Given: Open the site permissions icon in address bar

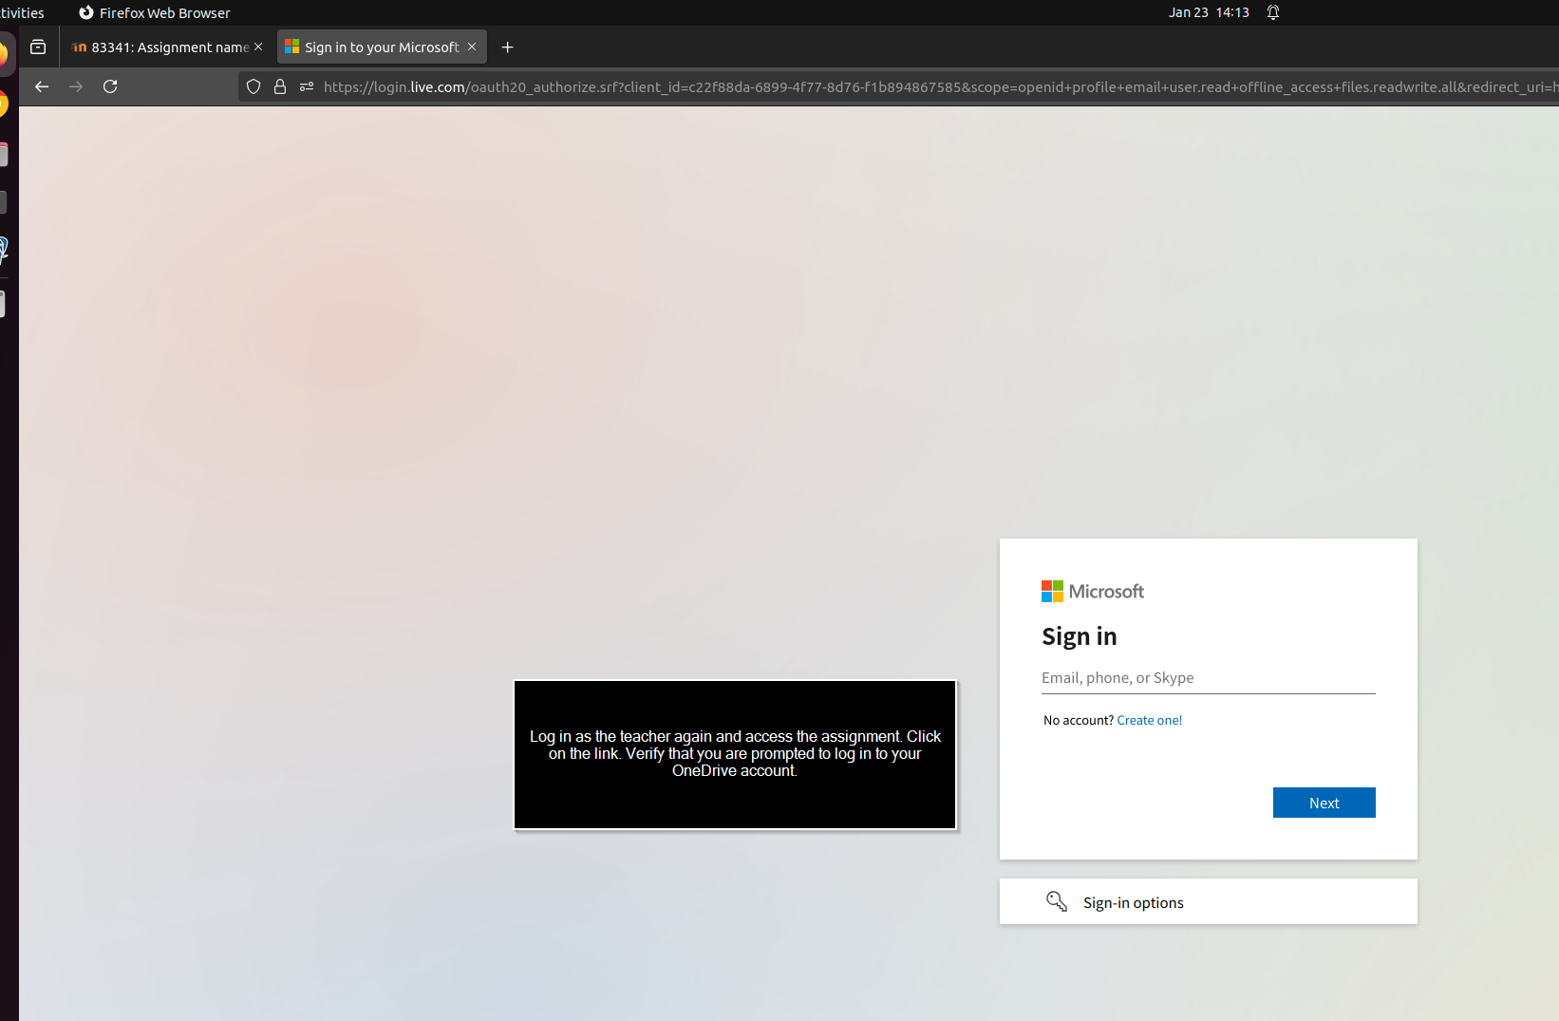Looking at the screenshot, I should [x=307, y=86].
